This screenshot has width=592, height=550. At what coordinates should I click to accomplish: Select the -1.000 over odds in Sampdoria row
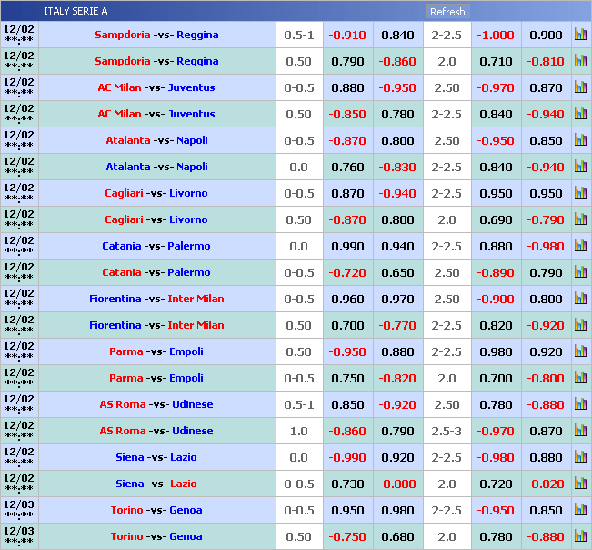[496, 35]
